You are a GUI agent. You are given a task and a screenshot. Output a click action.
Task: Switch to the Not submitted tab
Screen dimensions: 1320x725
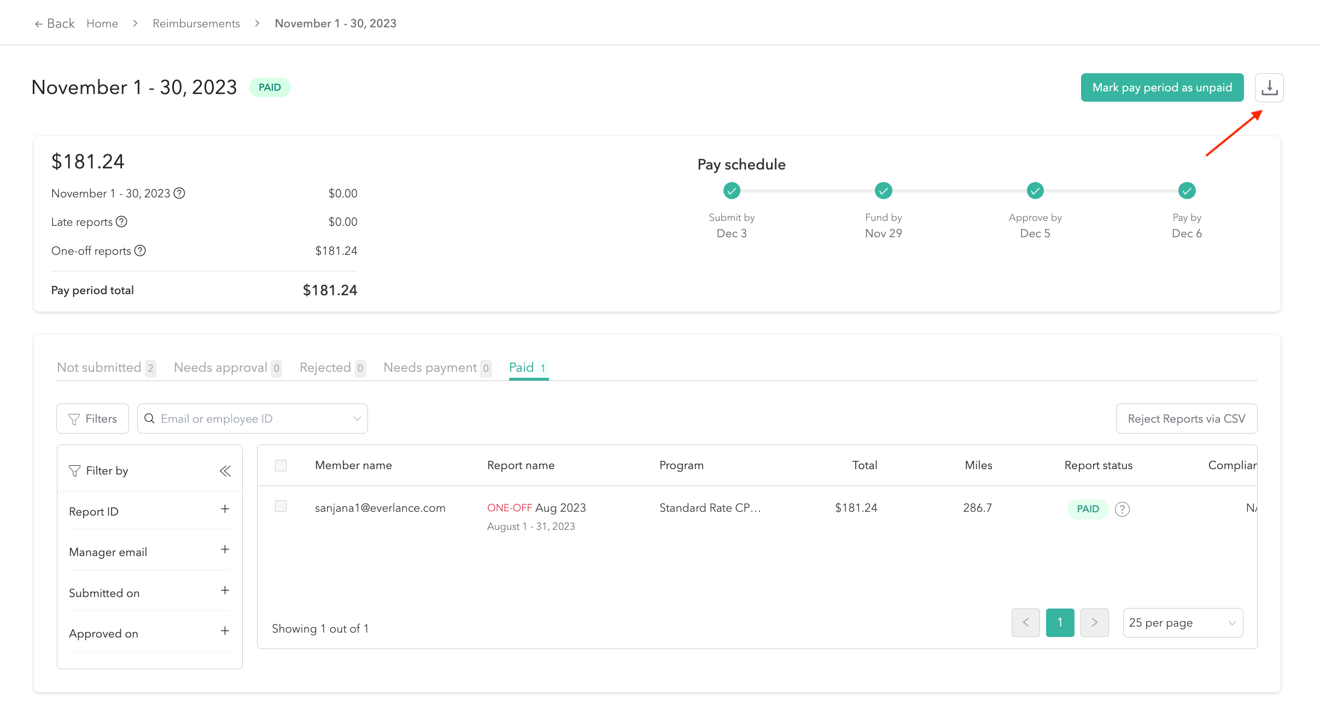click(106, 367)
